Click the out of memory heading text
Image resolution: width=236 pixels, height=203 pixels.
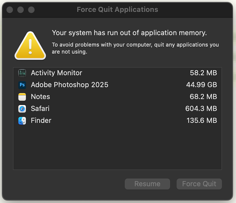[129, 33]
